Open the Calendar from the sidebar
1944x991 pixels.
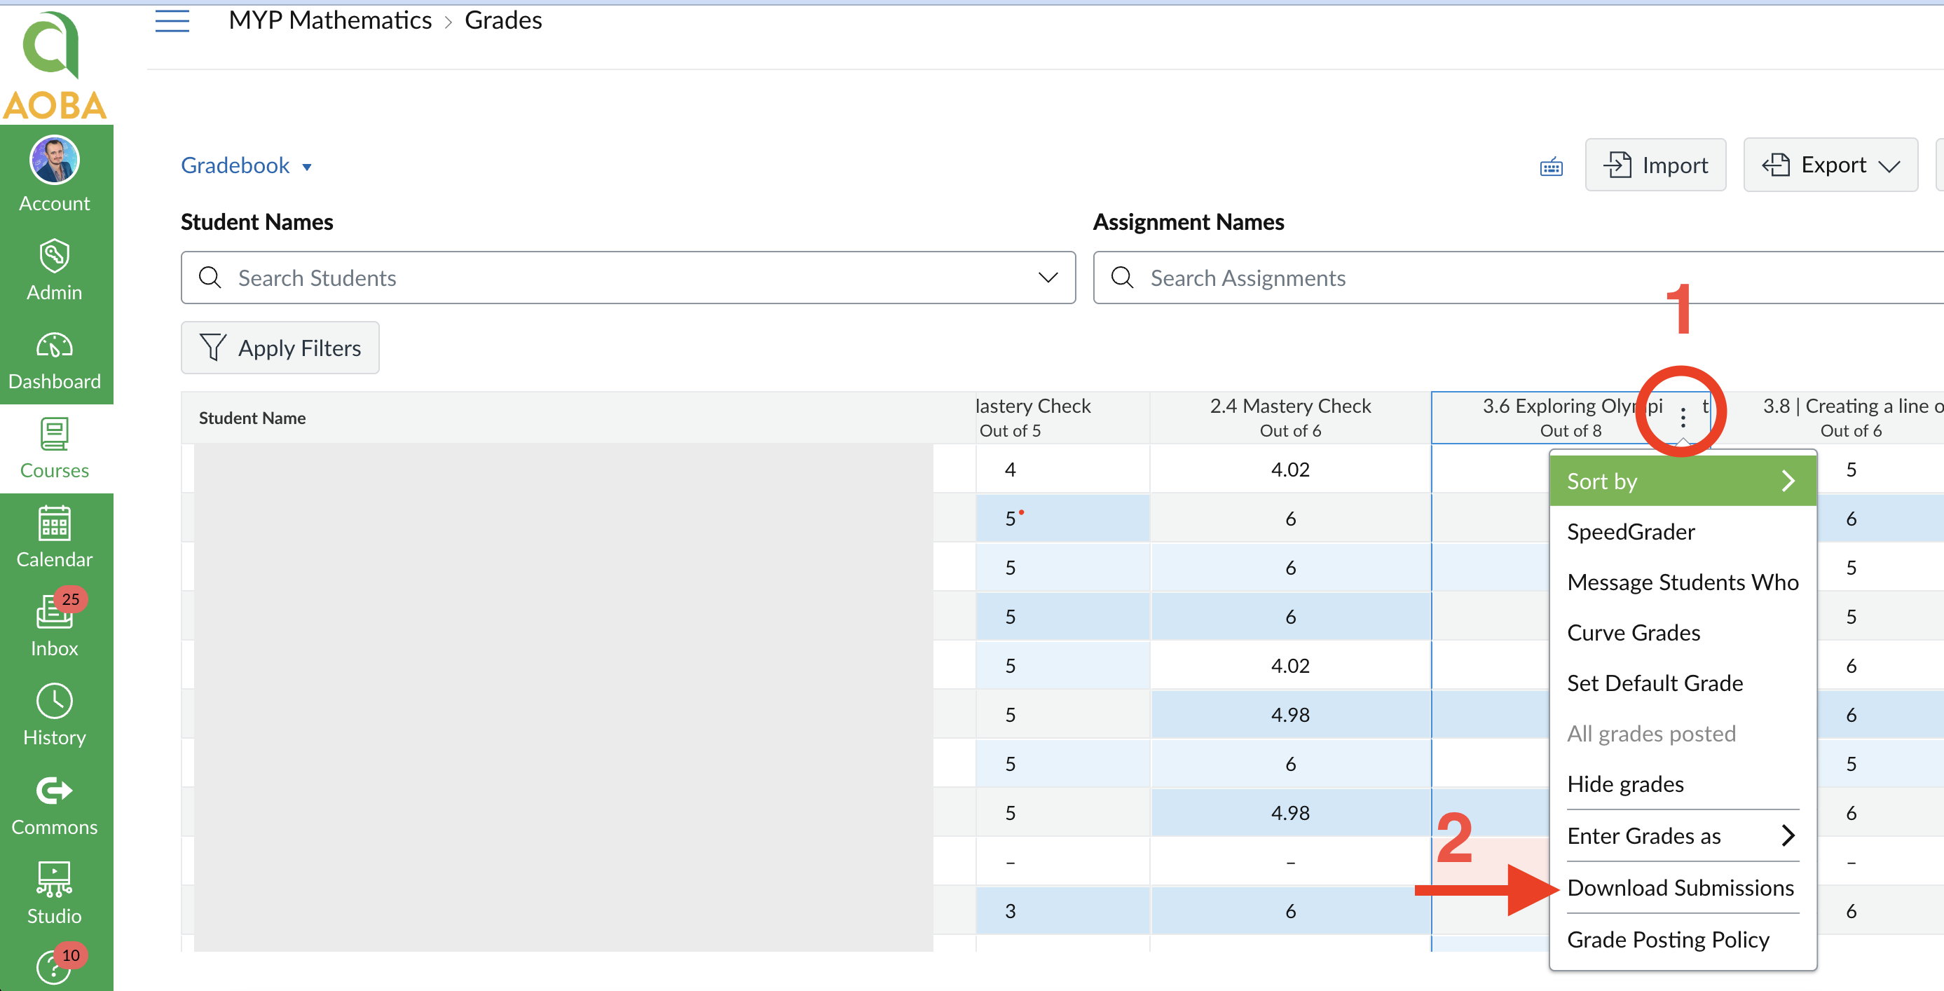tap(55, 536)
